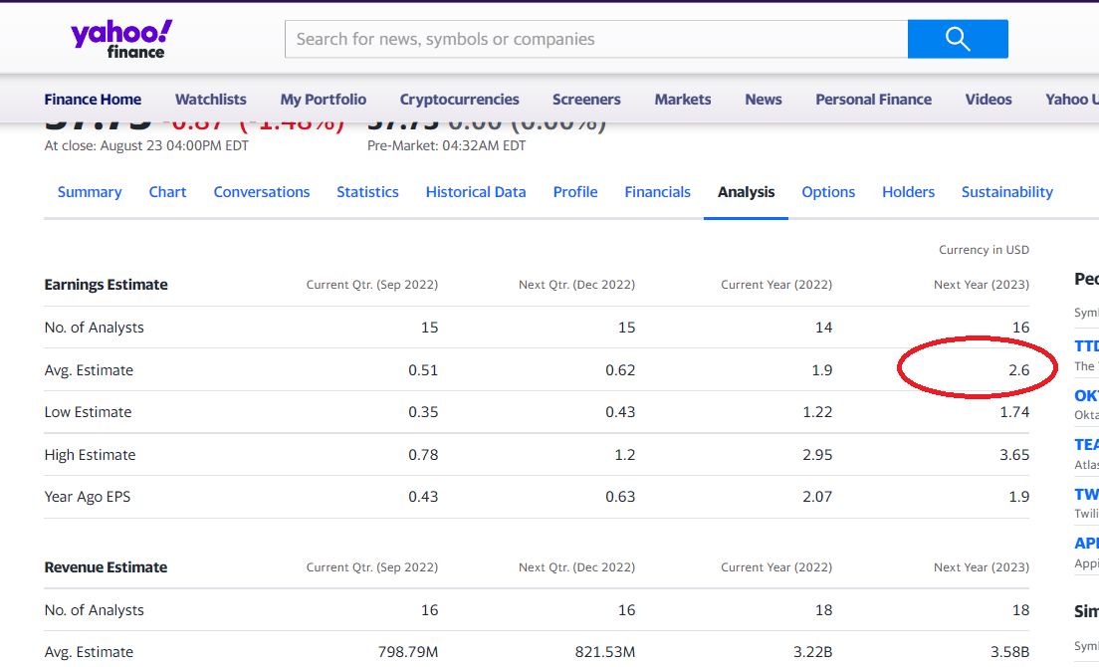This screenshot has height=667, width=1099.
Task: Open the Statistics tab
Action: coord(367,191)
